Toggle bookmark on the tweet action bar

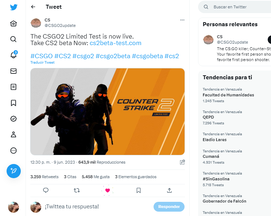(139, 190)
